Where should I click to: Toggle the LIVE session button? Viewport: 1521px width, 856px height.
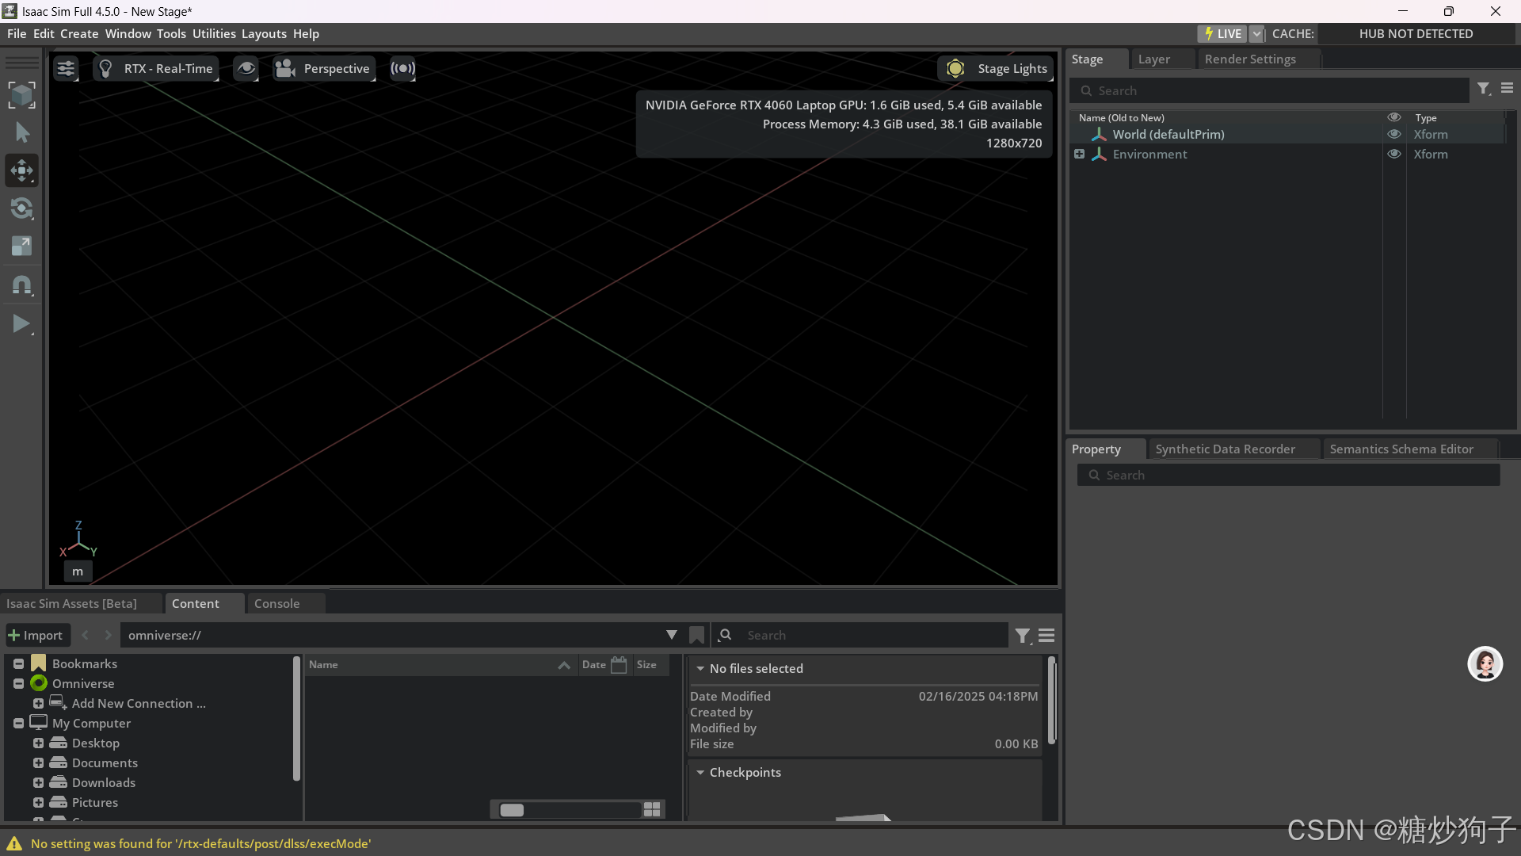[1222, 33]
